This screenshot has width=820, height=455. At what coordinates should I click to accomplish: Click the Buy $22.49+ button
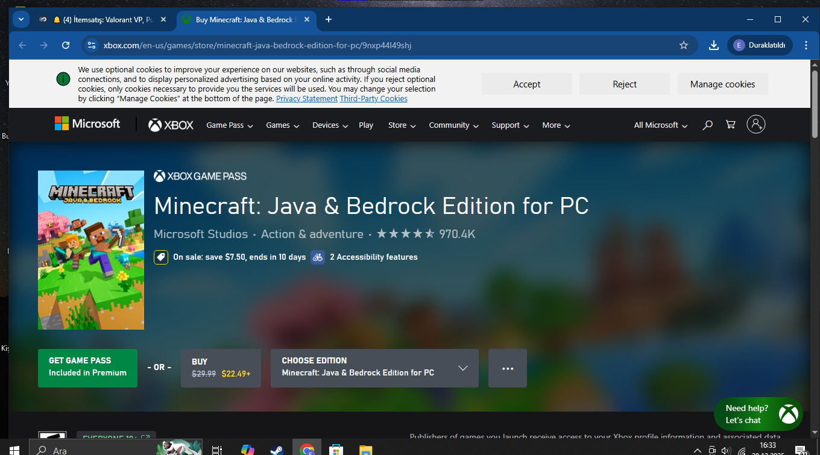[x=221, y=368]
